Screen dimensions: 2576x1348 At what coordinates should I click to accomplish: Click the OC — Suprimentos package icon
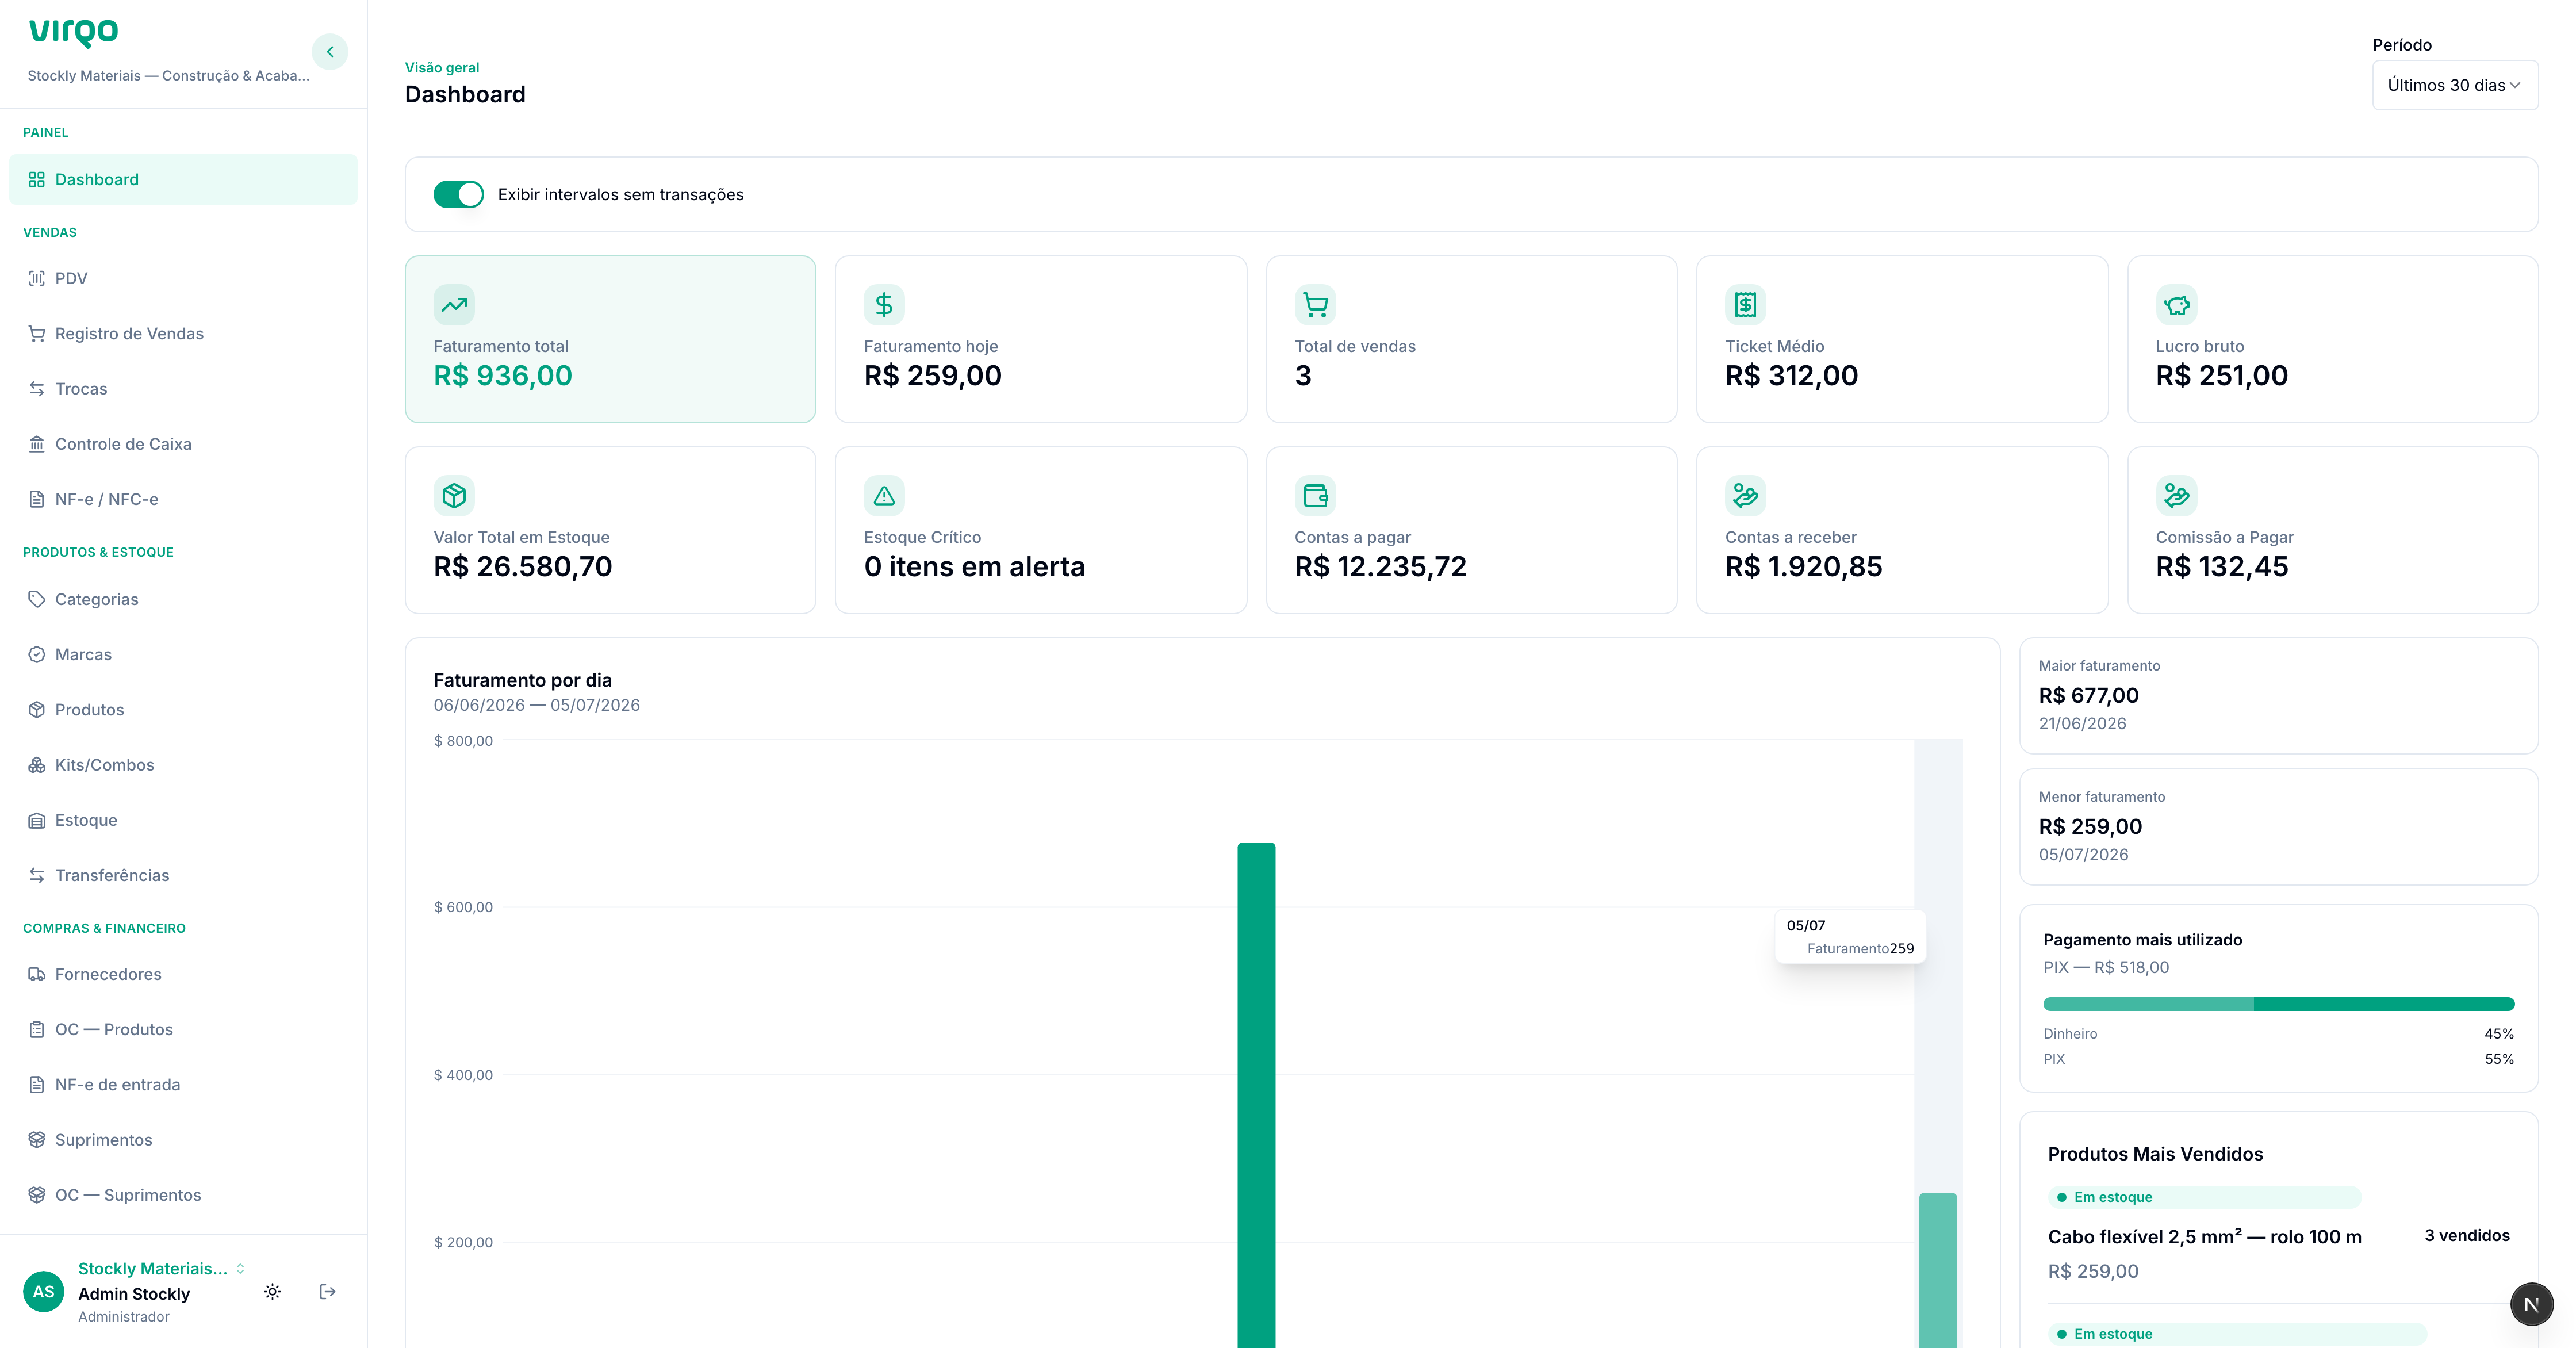[37, 1195]
